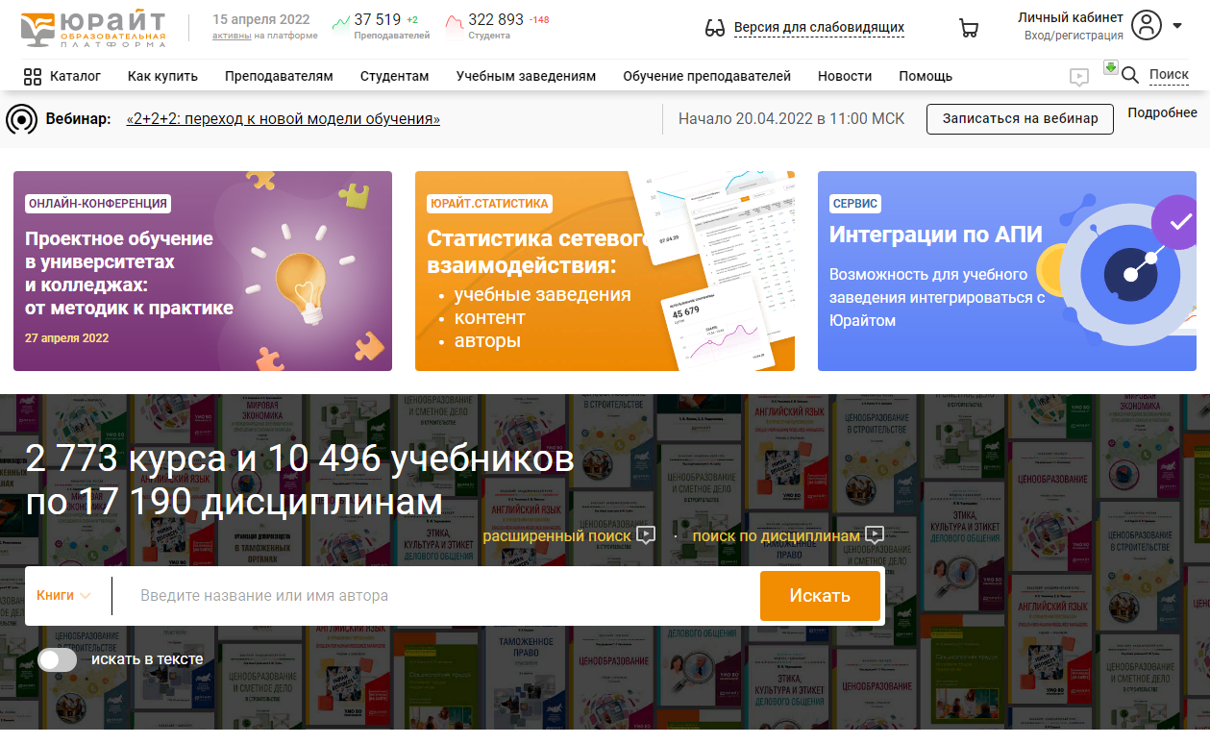The height and width of the screenshot is (744, 1210).
Task: Expand the Личный кабинет dropdown arrow
Action: click(x=1177, y=26)
